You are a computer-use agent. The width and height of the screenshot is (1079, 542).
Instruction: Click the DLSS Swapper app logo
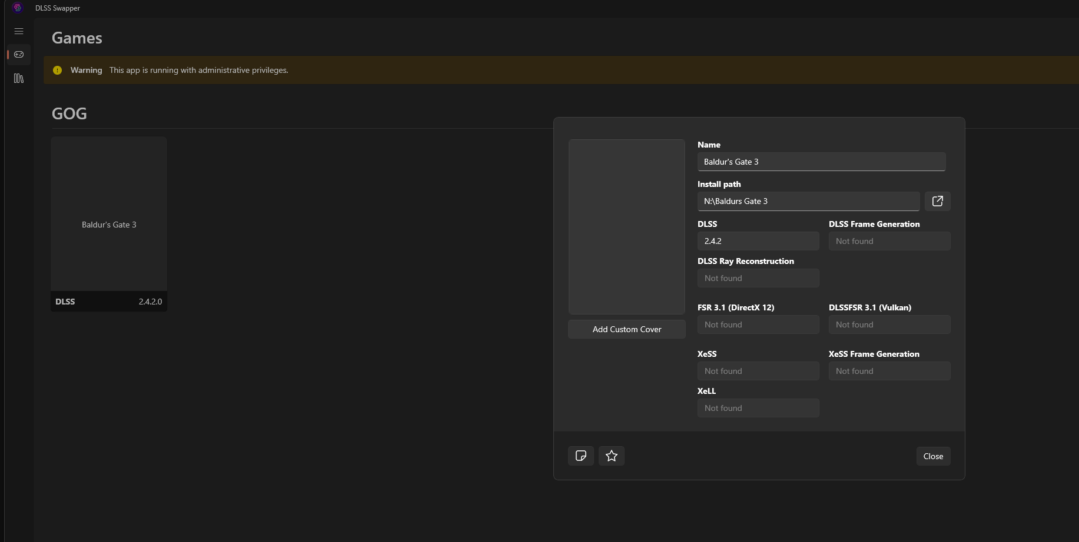click(18, 8)
